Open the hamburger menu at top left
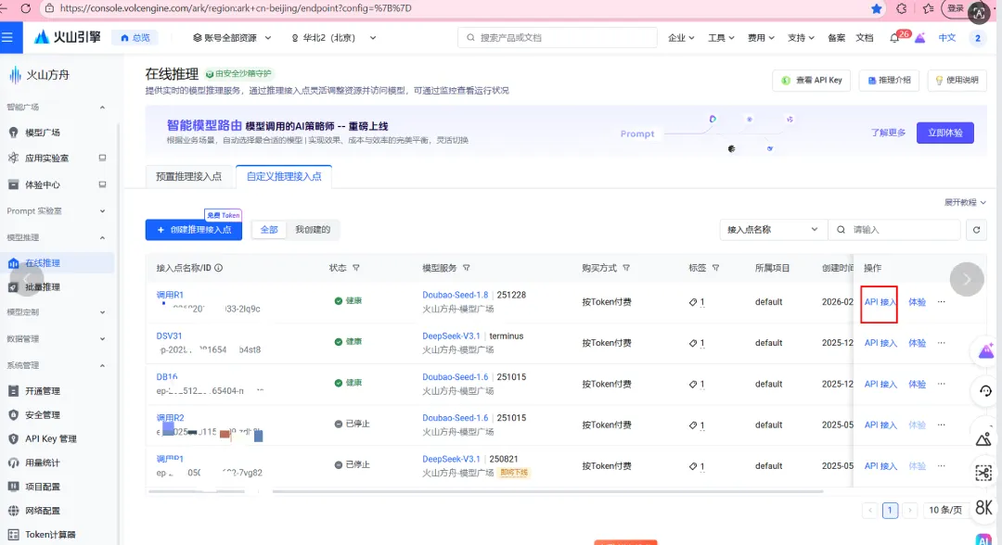 (x=7, y=38)
